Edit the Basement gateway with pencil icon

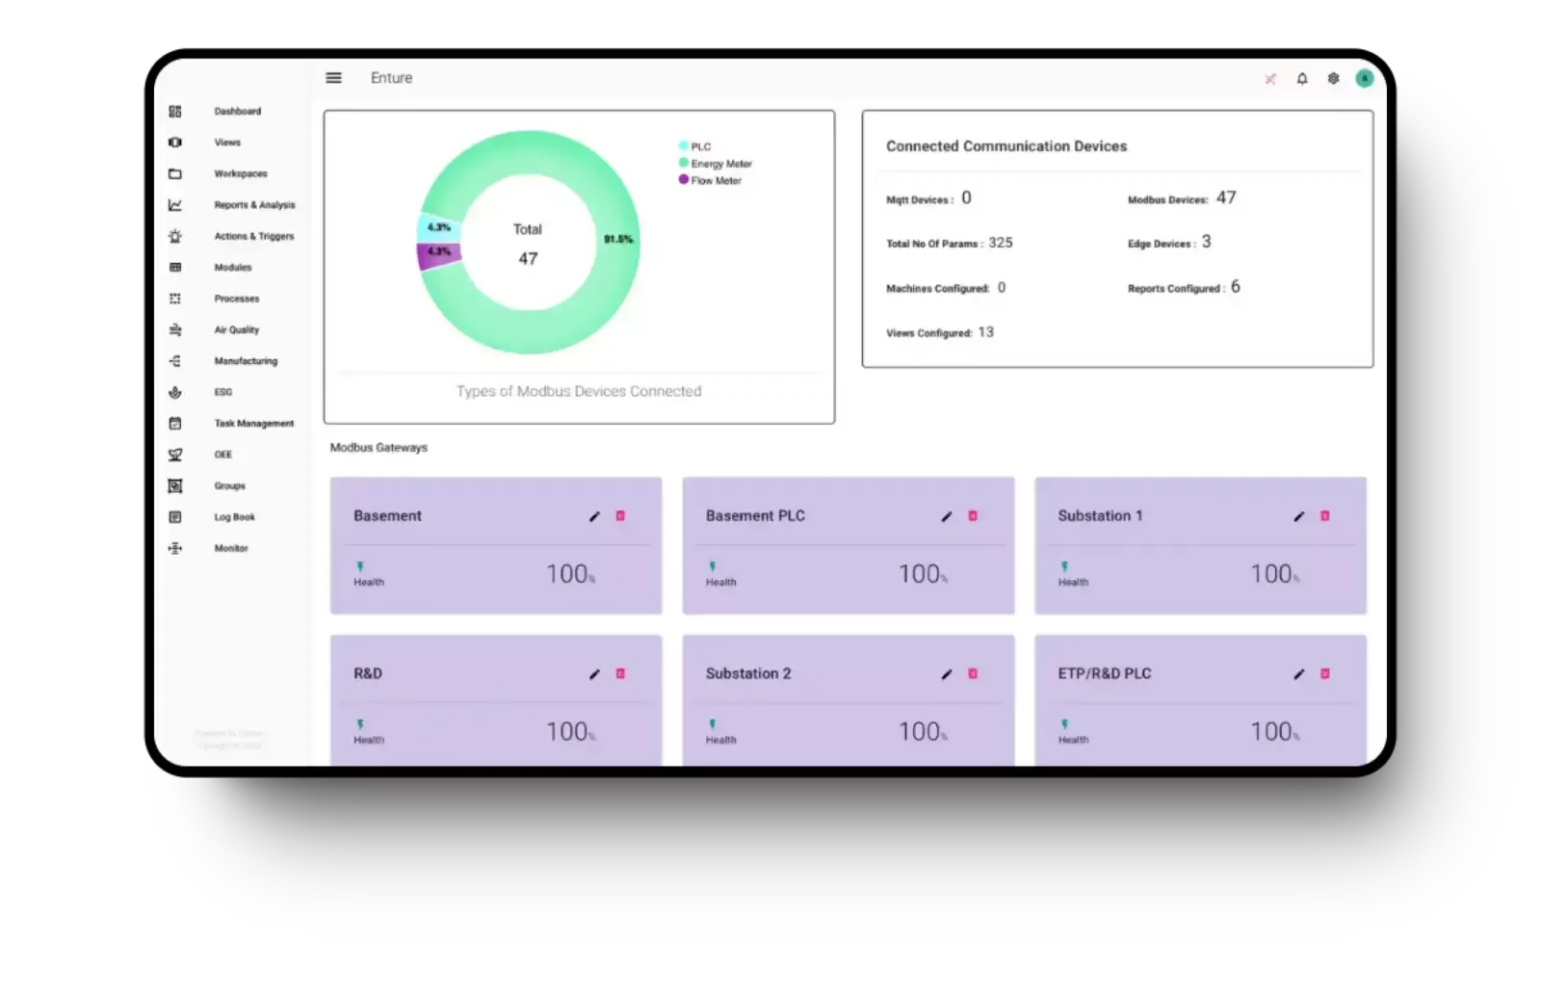tap(594, 516)
